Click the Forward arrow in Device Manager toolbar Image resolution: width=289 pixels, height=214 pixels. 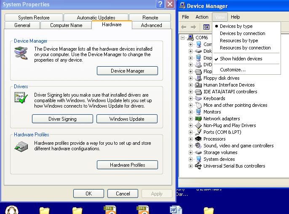193,27
